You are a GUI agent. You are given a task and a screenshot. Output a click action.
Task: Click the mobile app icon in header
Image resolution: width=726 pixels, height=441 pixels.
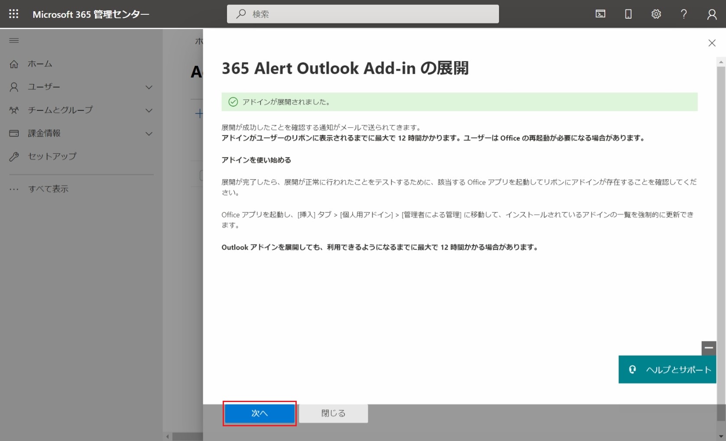tap(628, 14)
